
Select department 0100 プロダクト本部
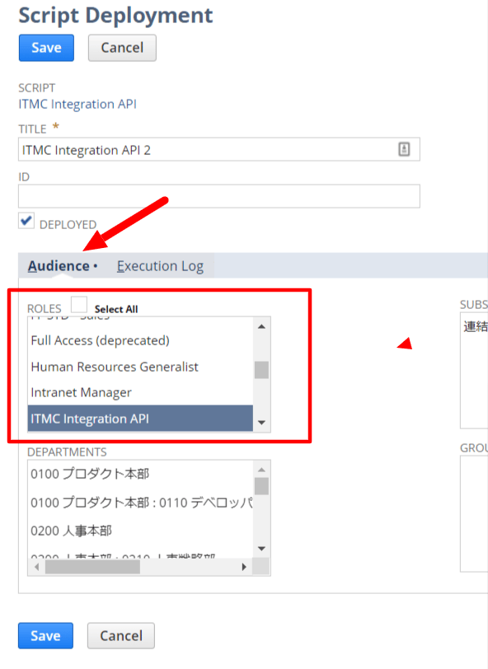[140, 474]
